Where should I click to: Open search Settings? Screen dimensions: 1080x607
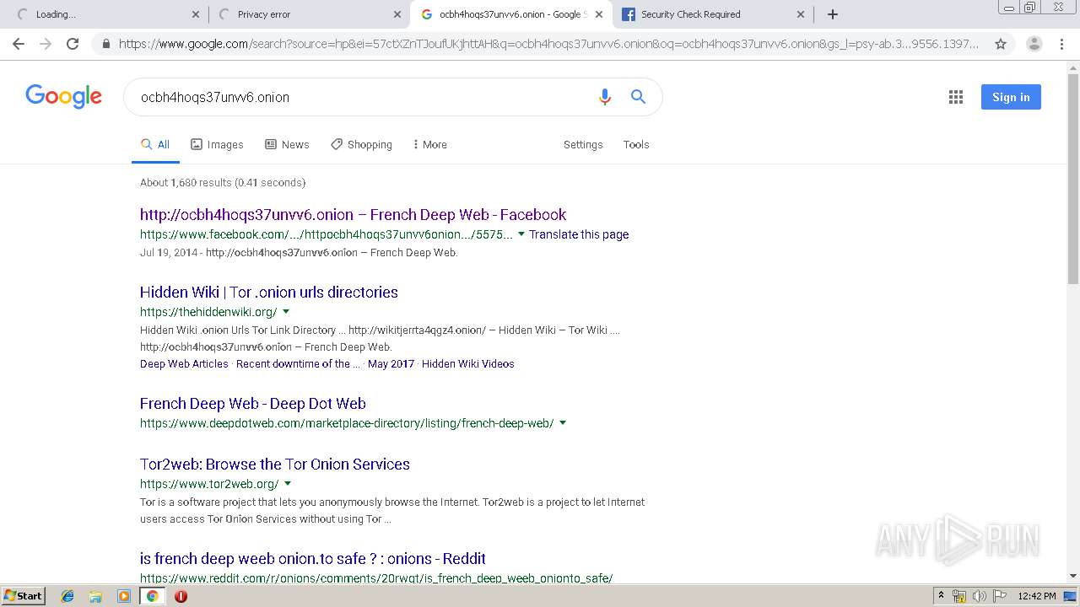point(583,145)
